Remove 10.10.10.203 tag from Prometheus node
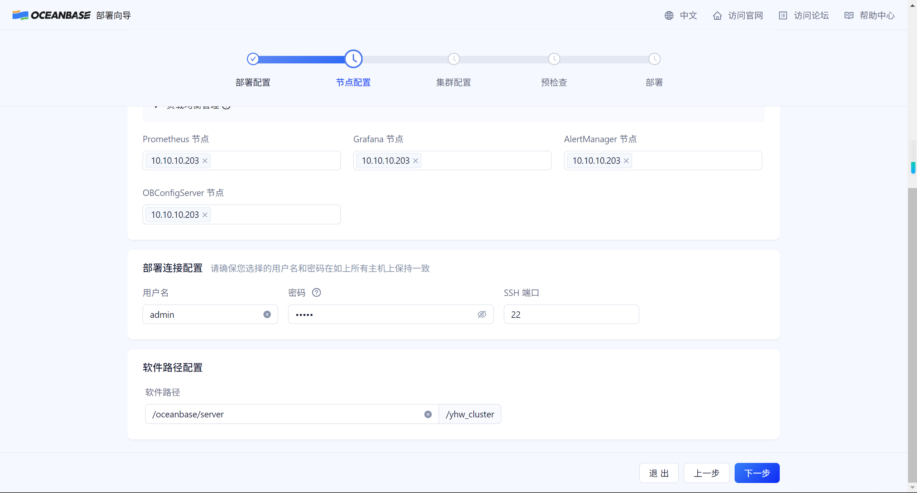917x493 pixels. pos(205,161)
